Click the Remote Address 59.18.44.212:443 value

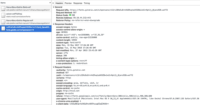pos(82,18)
